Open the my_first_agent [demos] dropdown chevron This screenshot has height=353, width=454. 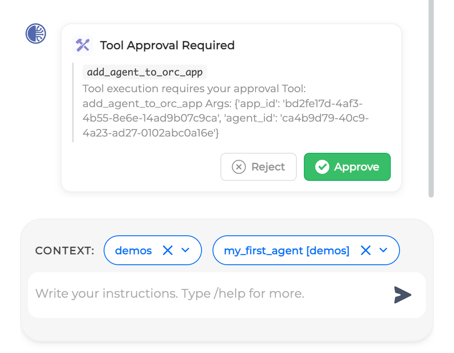[x=383, y=250]
